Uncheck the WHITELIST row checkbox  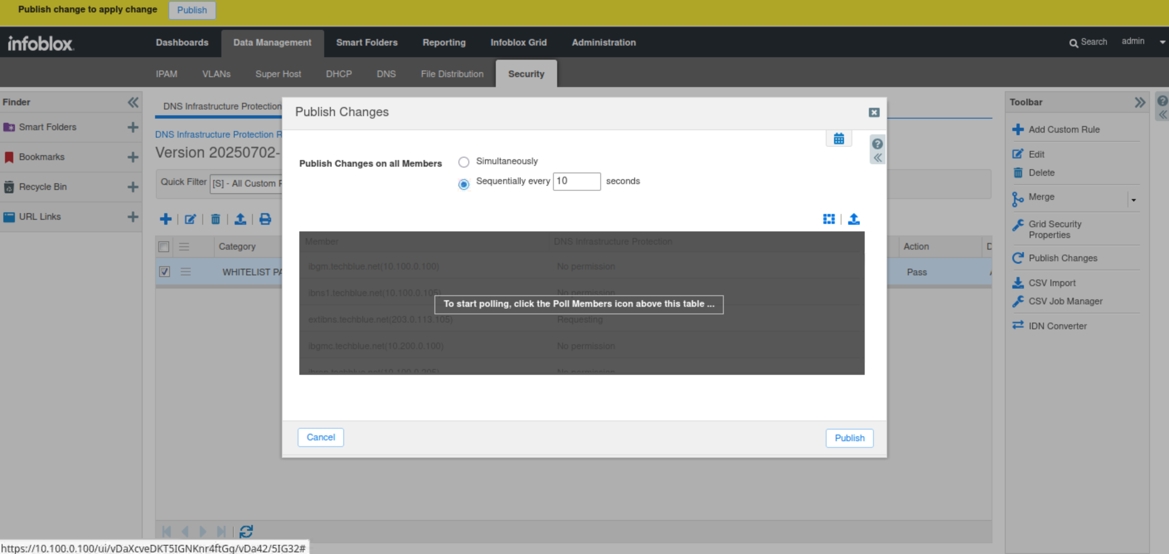[x=164, y=272]
